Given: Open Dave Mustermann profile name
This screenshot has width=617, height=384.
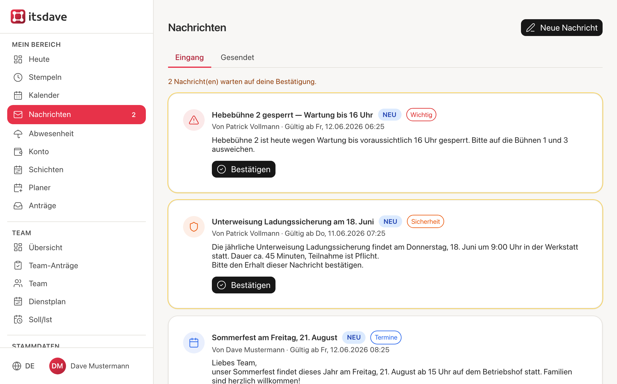Looking at the screenshot, I should click(100, 366).
